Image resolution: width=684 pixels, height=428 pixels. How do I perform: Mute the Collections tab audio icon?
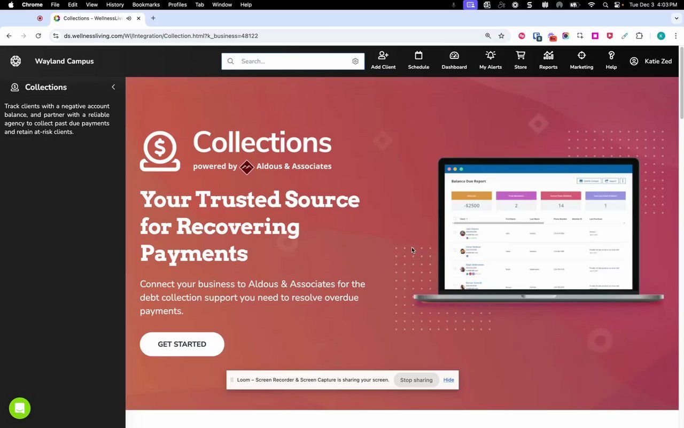[x=129, y=18]
